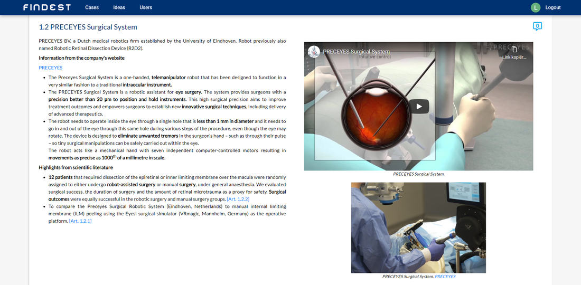
Task: Log out via Logout link
Action: pos(553,7)
